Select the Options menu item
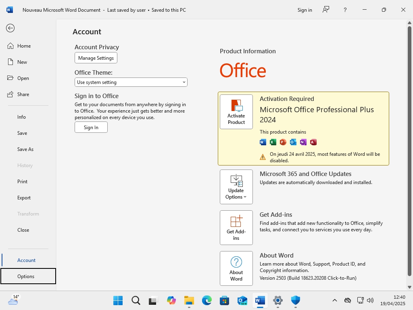Image resolution: width=413 pixels, height=310 pixels. tap(26, 276)
